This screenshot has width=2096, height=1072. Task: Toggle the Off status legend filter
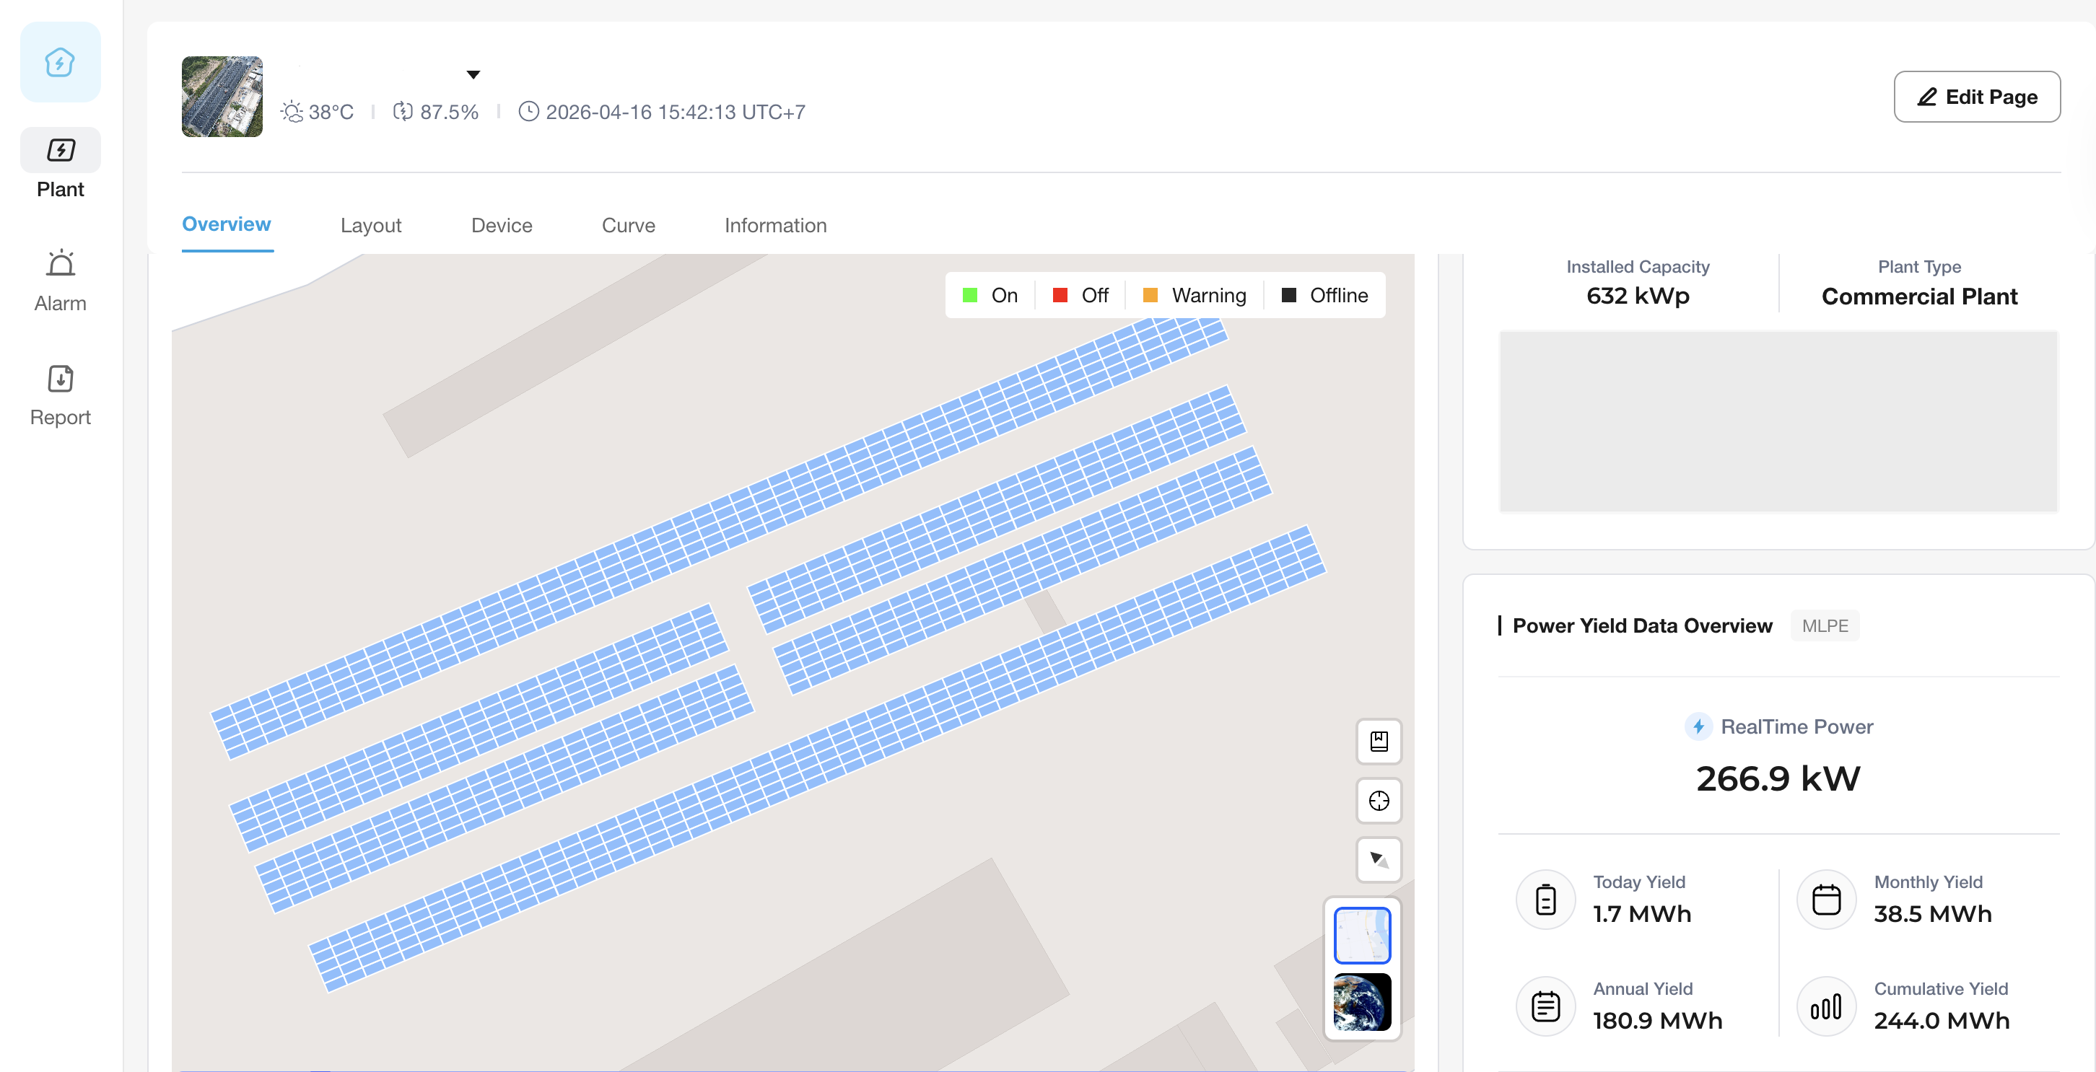click(x=1080, y=295)
